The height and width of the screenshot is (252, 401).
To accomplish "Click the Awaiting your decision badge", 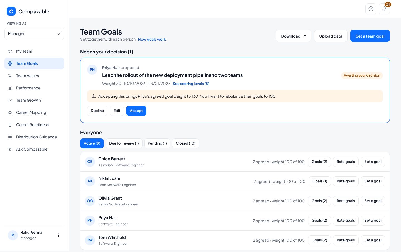I will point(362,75).
